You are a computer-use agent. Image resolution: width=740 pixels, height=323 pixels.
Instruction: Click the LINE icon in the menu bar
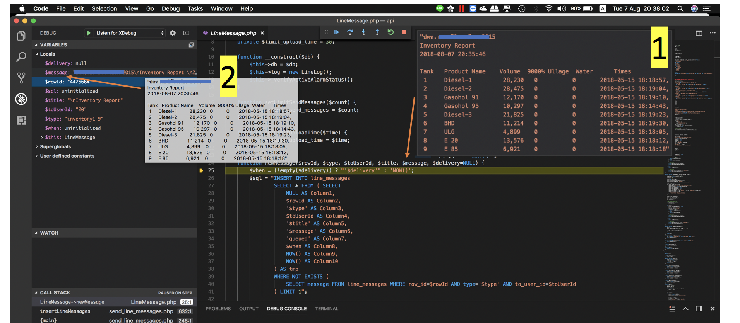pos(440,8)
